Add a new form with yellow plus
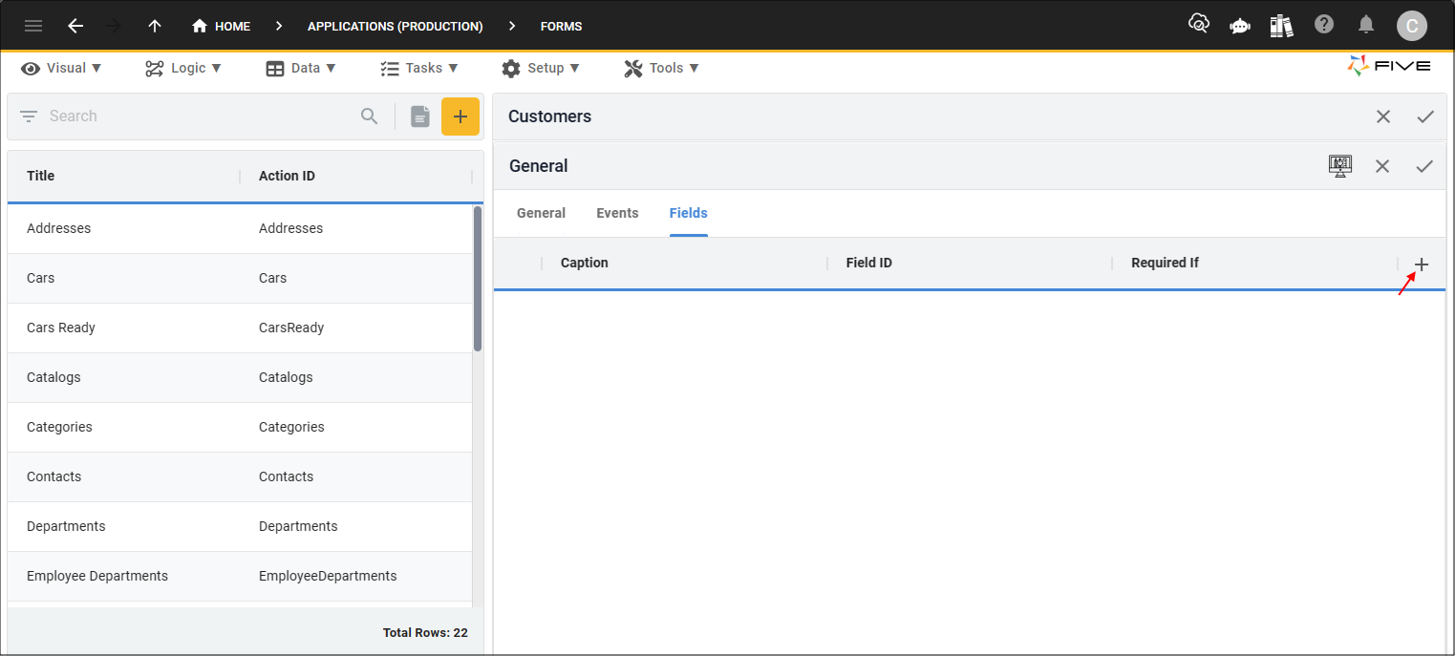This screenshot has width=1455, height=656. 460,116
